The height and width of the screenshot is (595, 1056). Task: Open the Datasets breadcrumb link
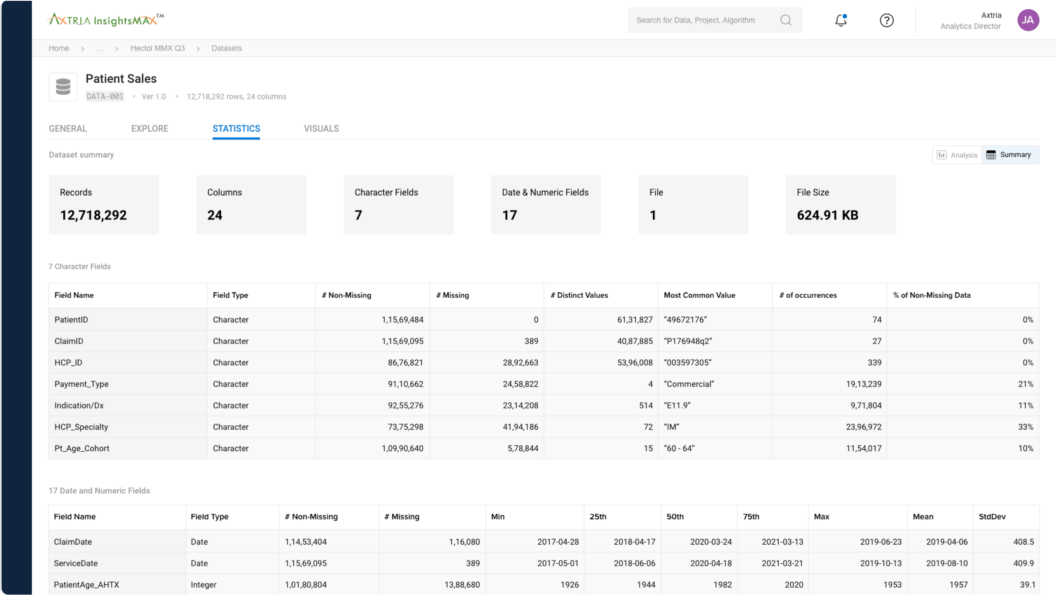tap(226, 48)
